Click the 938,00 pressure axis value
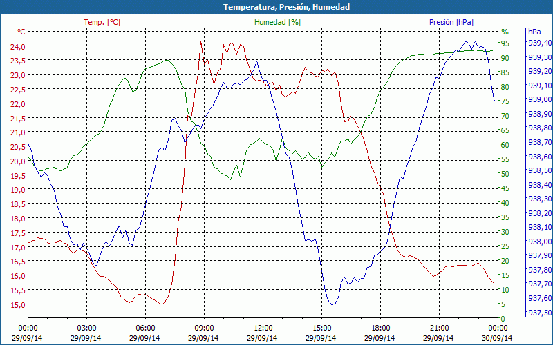Screen dimensions: 553x345 click(x=540, y=241)
